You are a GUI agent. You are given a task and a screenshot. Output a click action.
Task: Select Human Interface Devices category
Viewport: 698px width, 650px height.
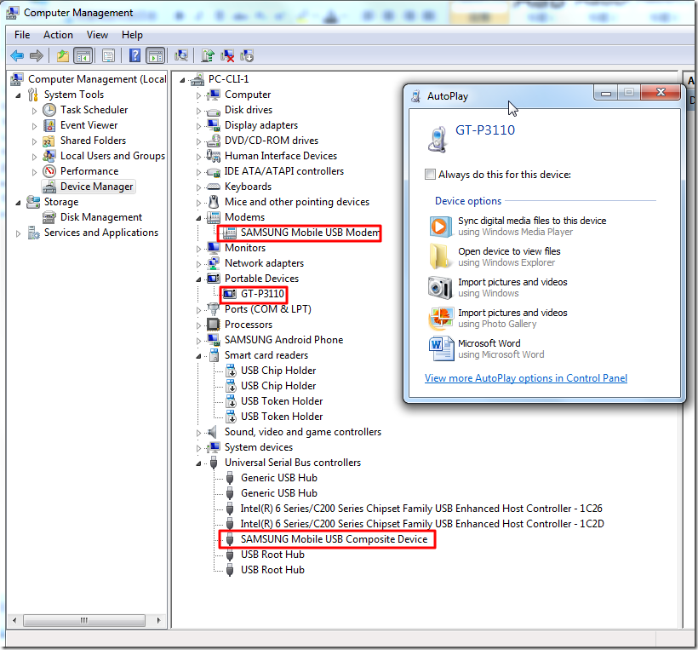pyautogui.click(x=281, y=156)
